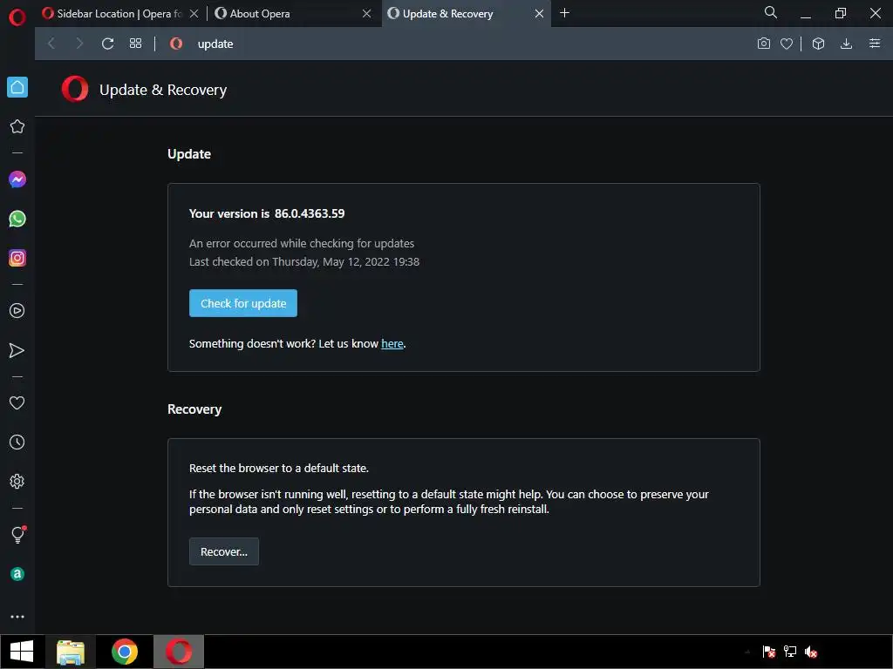Open the Player sidebar icon
893x669 pixels.
tap(17, 311)
